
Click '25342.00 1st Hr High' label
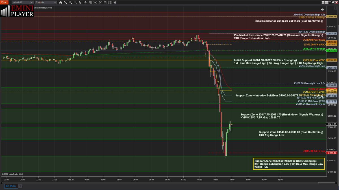coord(314,49)
